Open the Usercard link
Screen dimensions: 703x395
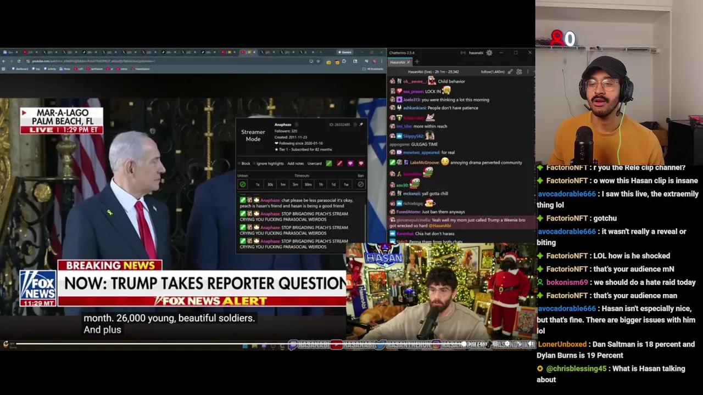pyautogui.click(x=314, y=163)
